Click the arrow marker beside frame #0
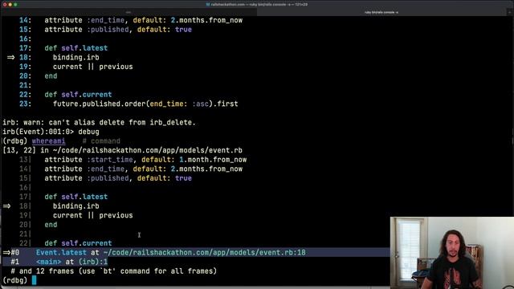Viewport: 514px width, 289px height. (6, 253)
